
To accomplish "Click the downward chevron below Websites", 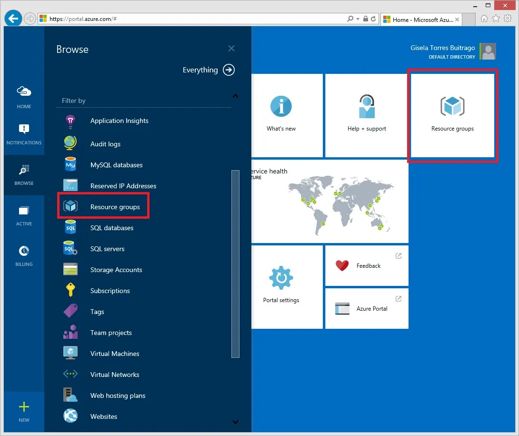I will [x=235, y=422].
